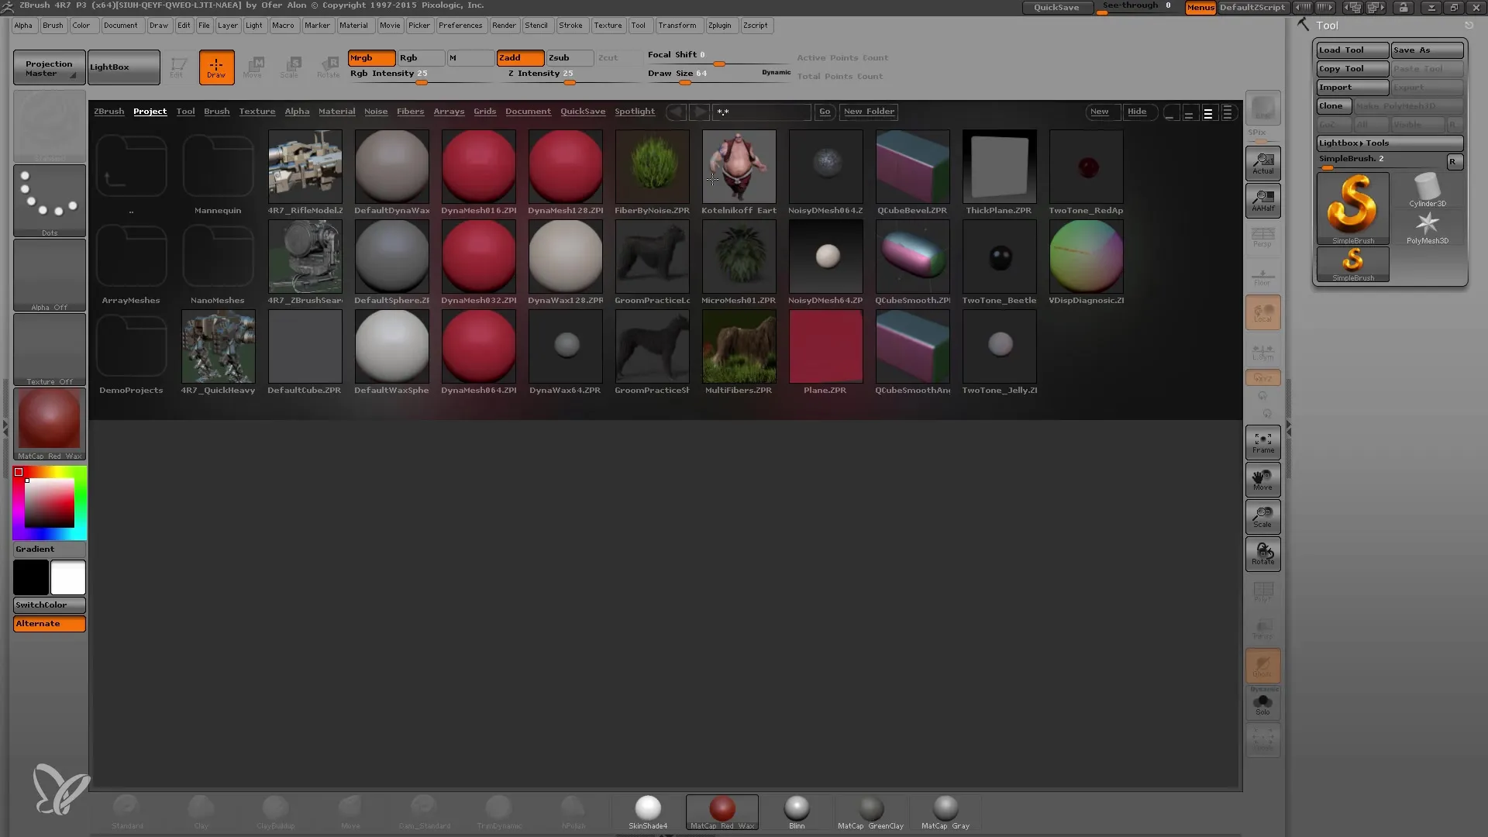Click the Rotate transform icon in top shelf
1488x837 pixels.
[328, 67]
